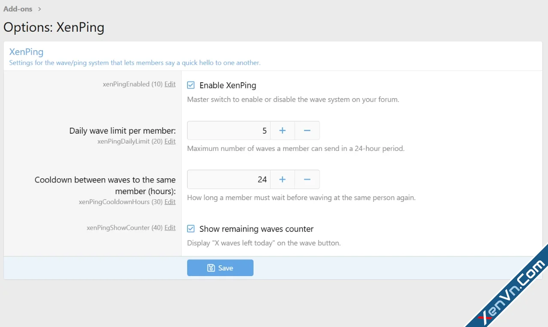
Task: Toggle Show remaining waves counter checkbox
Action: [x=191, y=229]
